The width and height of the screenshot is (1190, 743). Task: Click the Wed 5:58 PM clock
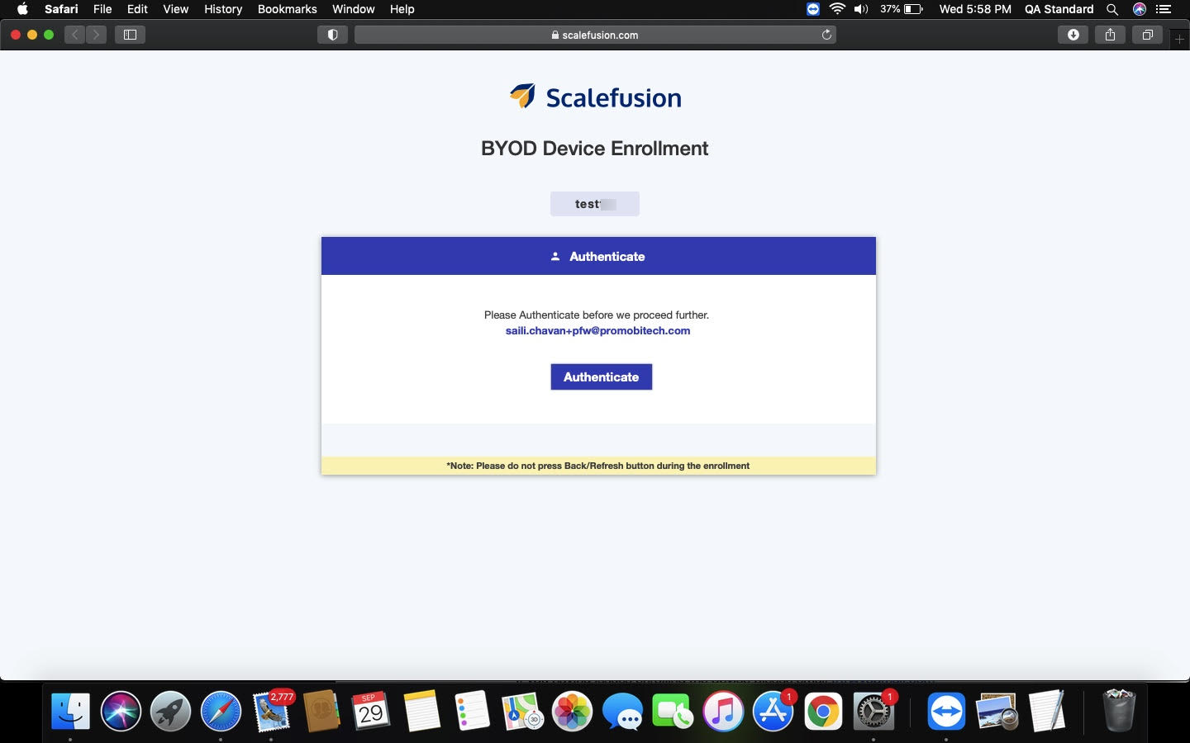(975, 9)
